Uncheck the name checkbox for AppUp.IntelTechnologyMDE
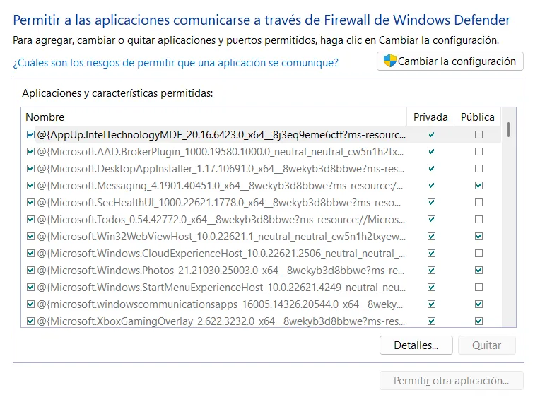Image resolution: width=552 pixels, height=397 pixels. click(30, 134)
